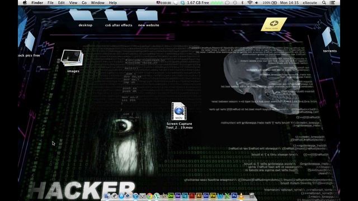Open Adobe Encore (En) dock icon
The width and height of the screenshot is (358, 201).
(x=206, y=195)
